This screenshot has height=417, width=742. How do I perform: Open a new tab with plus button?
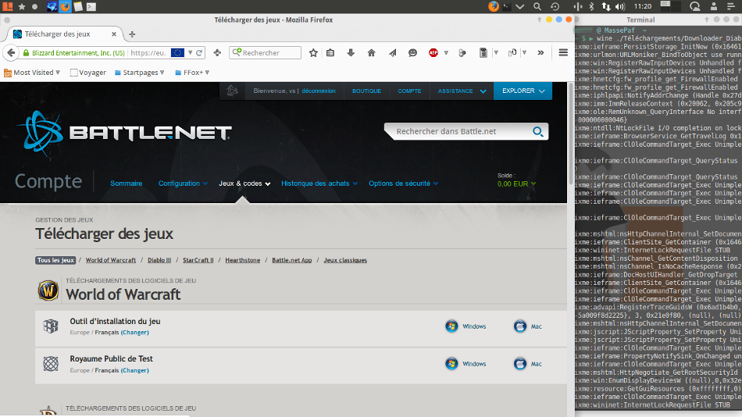click(x=132, y=34)
